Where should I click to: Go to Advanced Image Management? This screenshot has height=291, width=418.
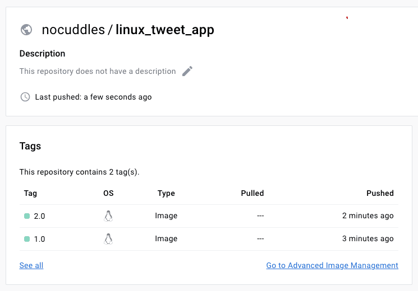tap(332, 265)
